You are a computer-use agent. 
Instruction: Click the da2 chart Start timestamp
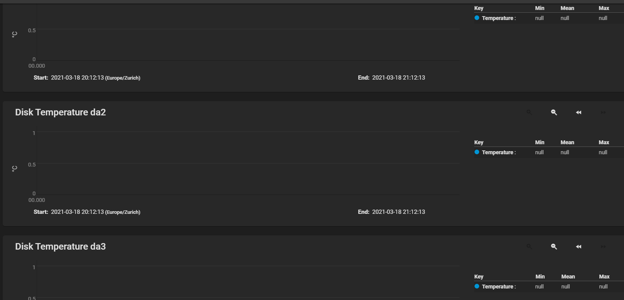click(77, 212)
